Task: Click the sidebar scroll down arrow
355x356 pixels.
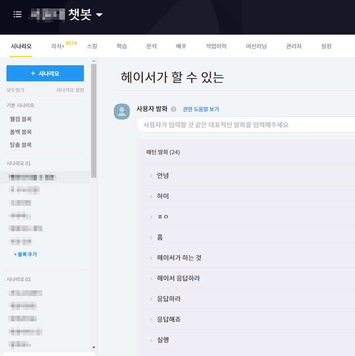Action: tap(94, 348)
